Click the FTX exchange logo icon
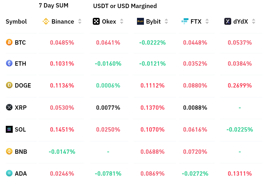263x184 pixels. click(185, 21)
